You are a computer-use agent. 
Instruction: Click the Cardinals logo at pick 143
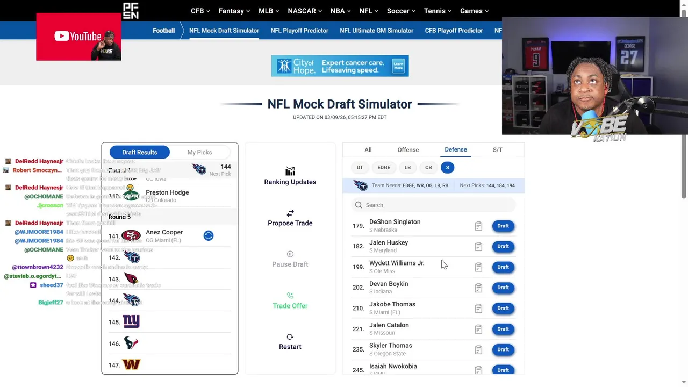(x=131, y=279)
